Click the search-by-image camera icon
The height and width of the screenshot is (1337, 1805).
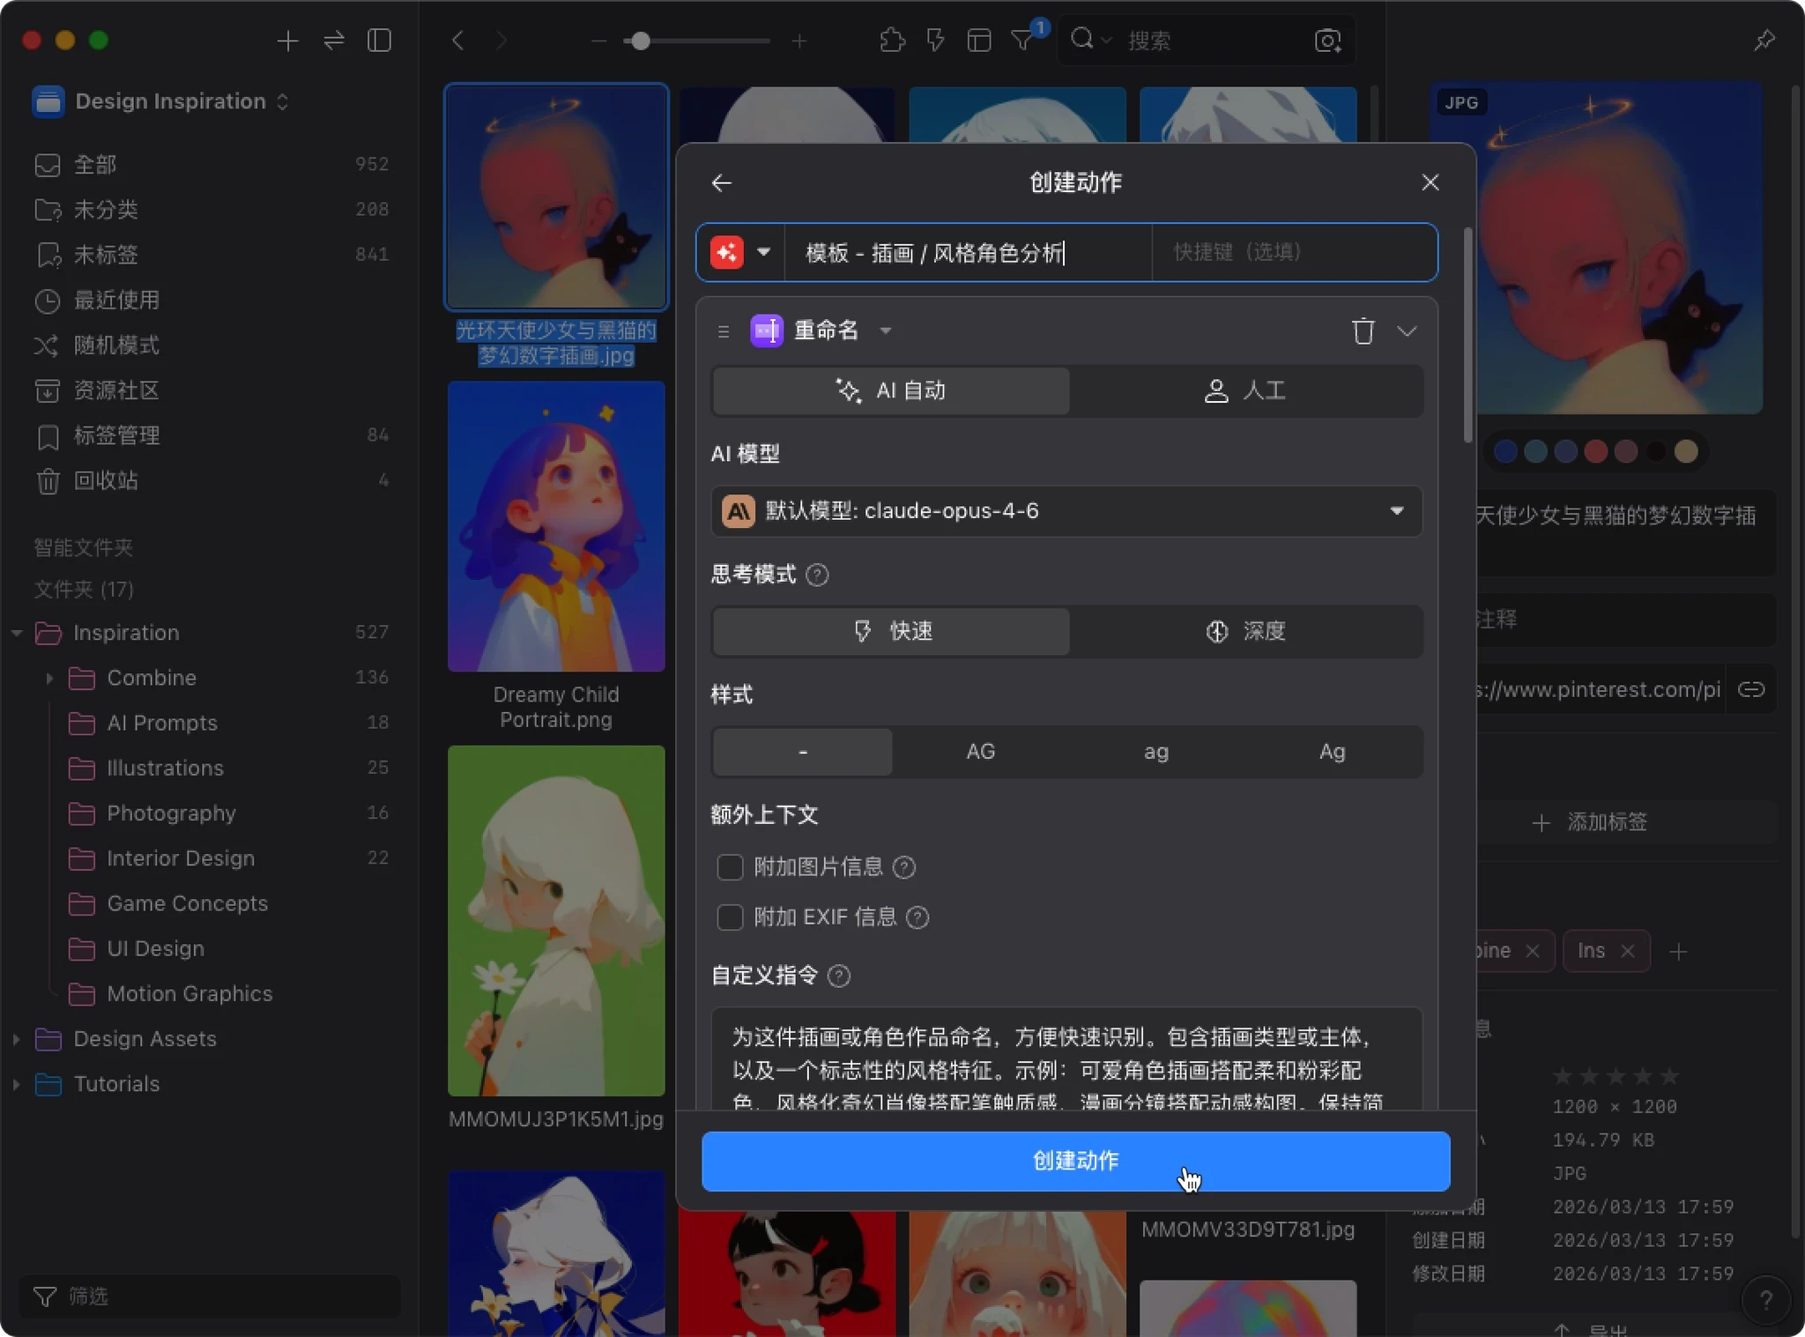1327,41
